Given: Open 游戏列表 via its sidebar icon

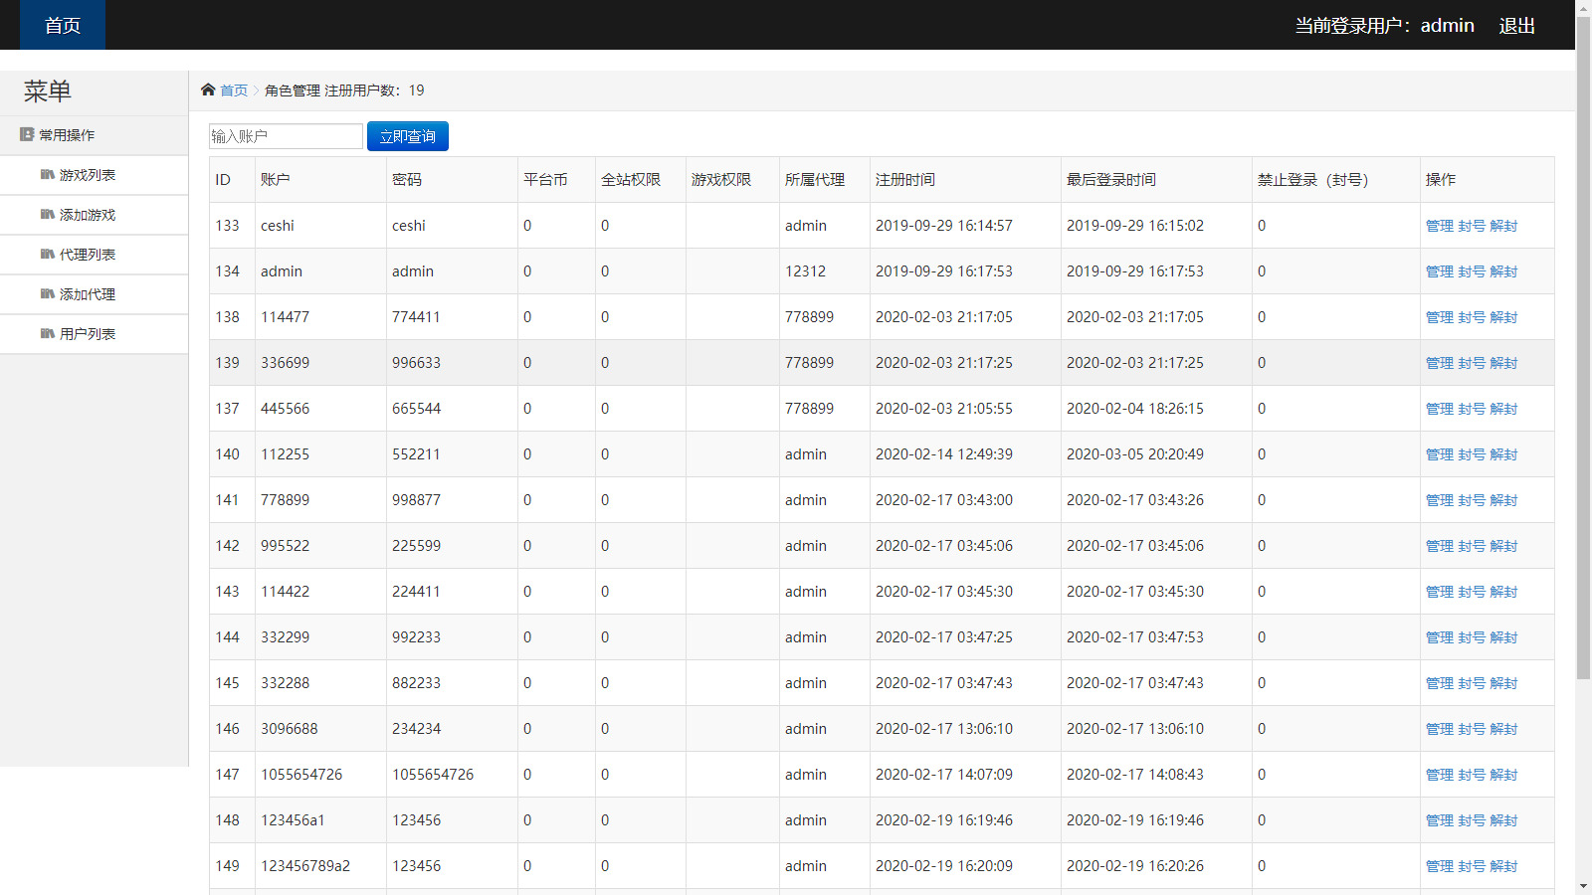Looking at the screenshot, I should [49, 175].
